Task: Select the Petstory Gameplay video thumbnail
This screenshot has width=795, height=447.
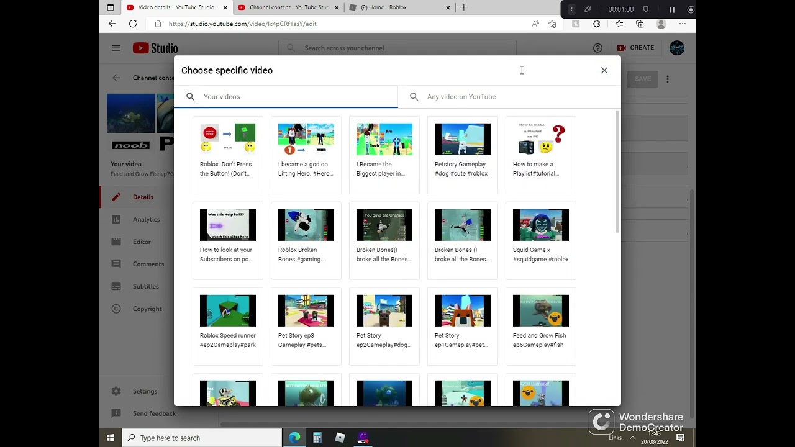Action: 463,139
